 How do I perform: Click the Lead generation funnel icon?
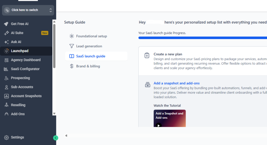pyautogui.click(x=72, y=46)
